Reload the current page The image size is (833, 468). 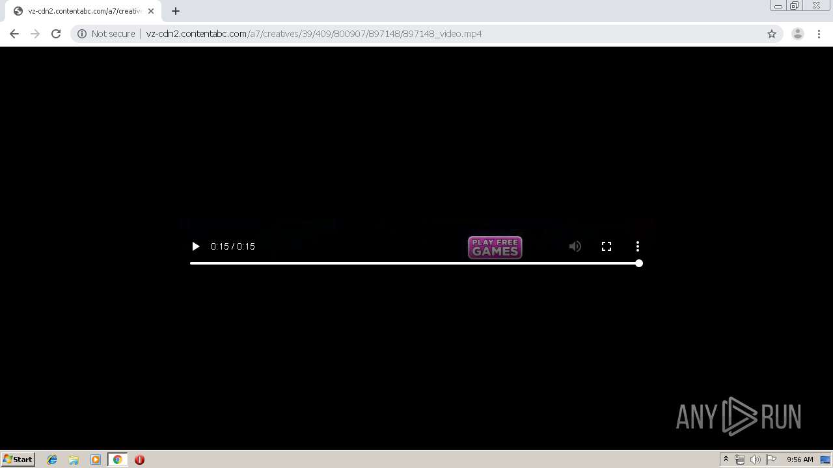pyautogui.click(x=56, y=34)
